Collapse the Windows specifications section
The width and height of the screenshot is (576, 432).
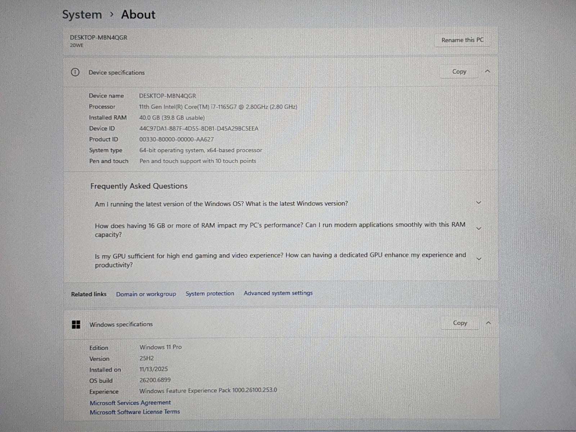[488, 323]
